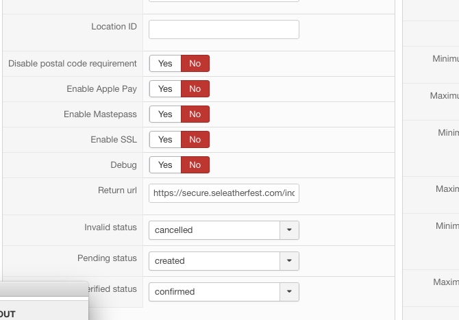Set Debug option to No
Image resolution: width=459 pixels, height=320 pixels.
click(x=195, y=165)
